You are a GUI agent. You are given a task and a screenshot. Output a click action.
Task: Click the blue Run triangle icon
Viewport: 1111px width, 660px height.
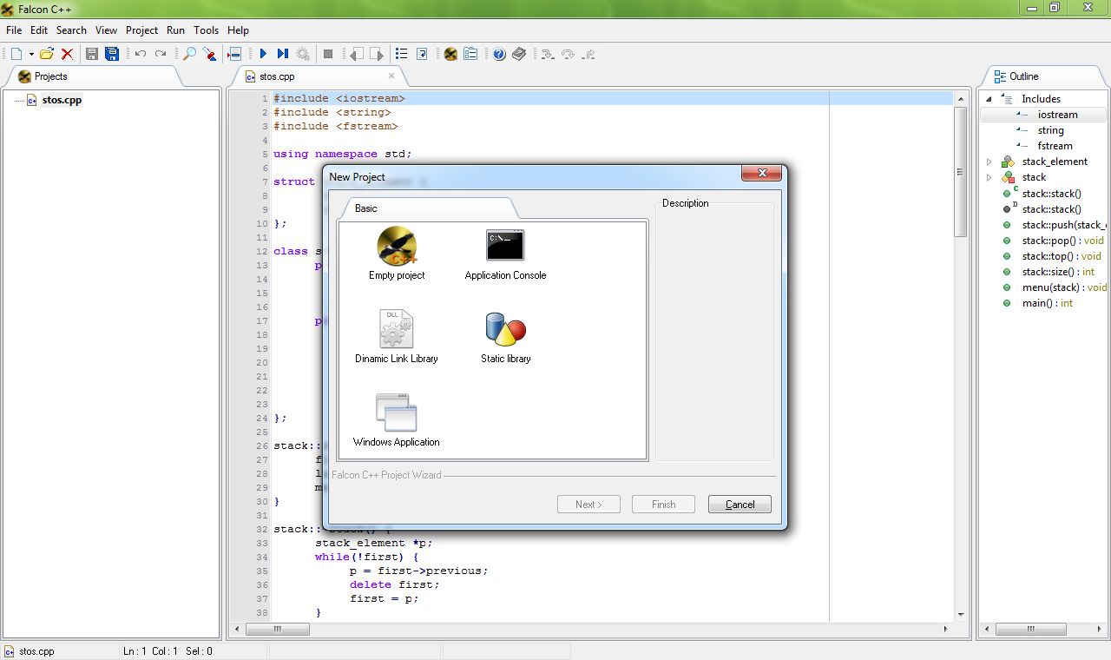(263, 54)
